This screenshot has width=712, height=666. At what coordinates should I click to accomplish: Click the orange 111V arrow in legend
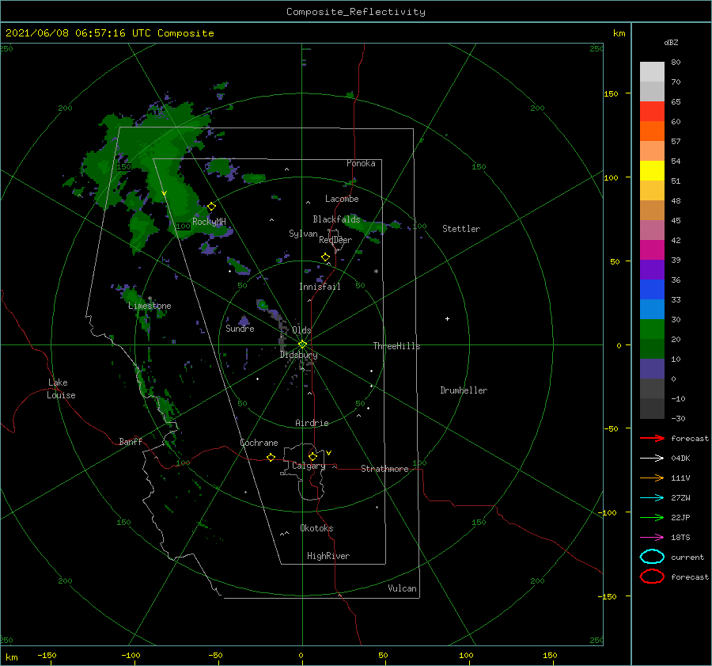[x=652, y=478]
